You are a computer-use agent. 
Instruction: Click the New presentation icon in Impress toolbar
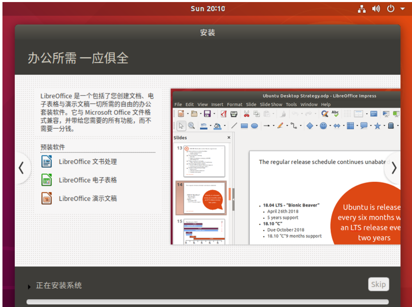[x=181, y=114]
